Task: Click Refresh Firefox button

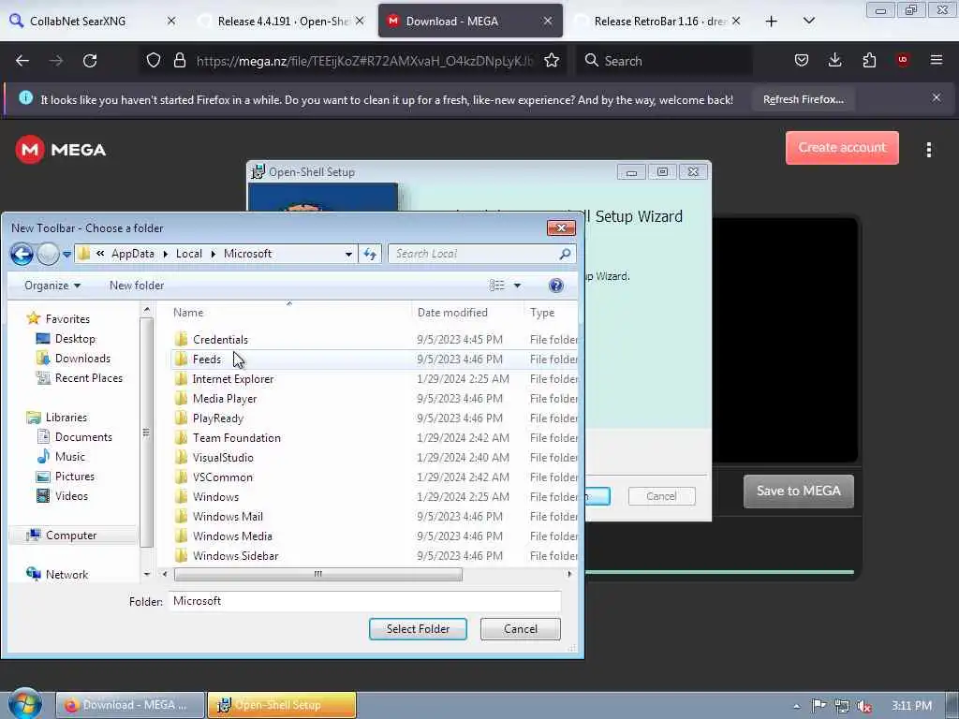Action: point(803,99)
